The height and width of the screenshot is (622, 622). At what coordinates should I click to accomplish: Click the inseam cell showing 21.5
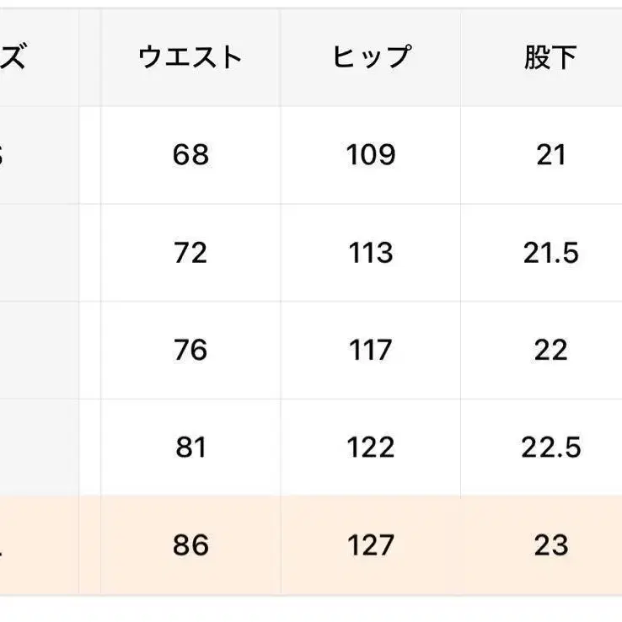(x=550, y=253)
